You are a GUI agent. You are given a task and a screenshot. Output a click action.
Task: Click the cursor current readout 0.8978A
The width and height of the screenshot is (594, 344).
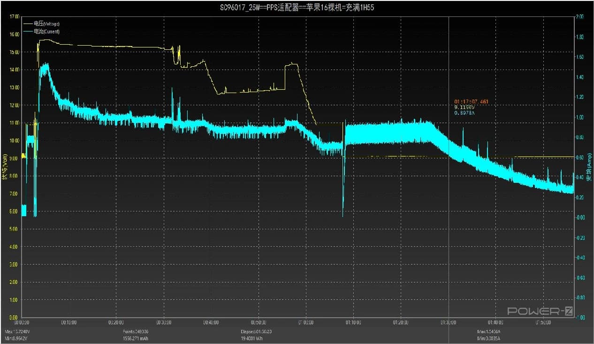point(465,113)
